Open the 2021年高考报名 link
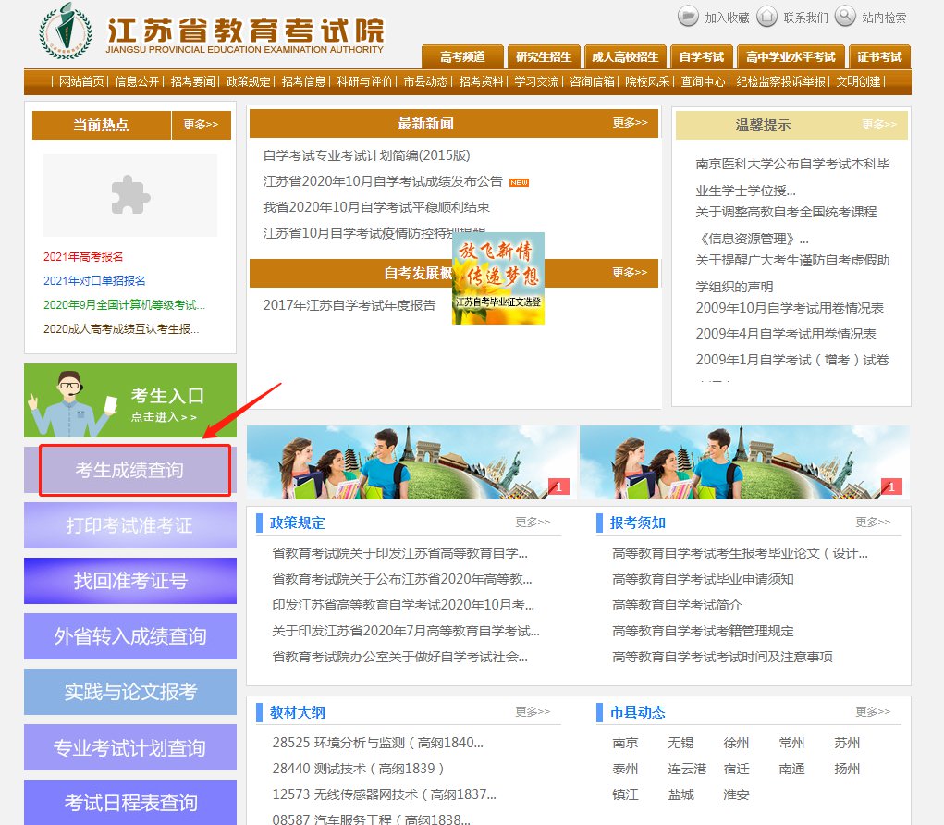This screenshot has height=825, width=944. [83, 257]
